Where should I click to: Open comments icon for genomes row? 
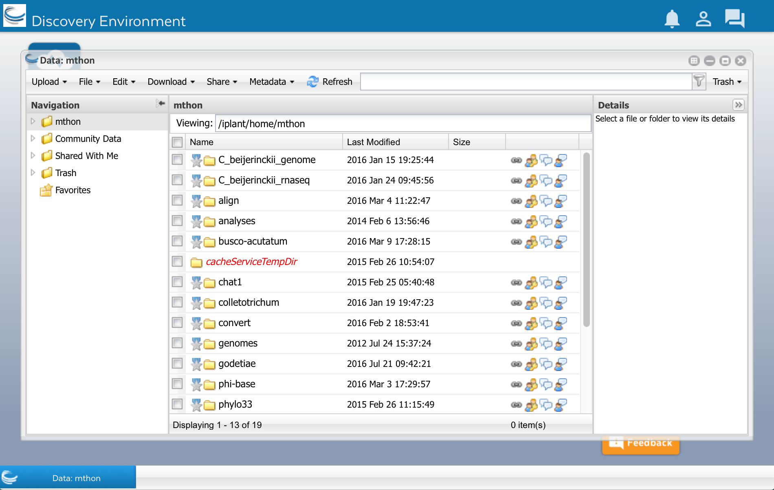[546, 344]
